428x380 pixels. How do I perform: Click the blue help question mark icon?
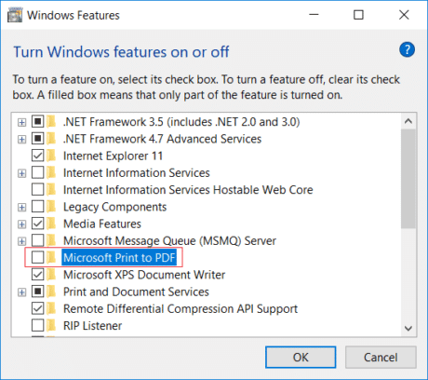point(407,49)
